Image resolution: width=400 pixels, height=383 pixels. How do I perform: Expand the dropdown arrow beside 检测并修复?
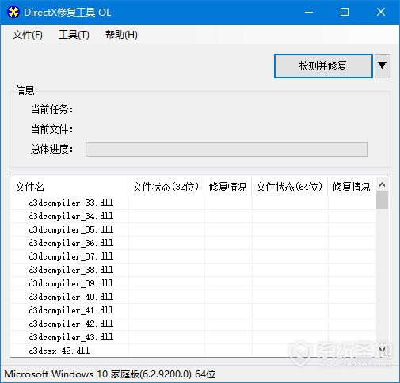(x=383, y=66)
